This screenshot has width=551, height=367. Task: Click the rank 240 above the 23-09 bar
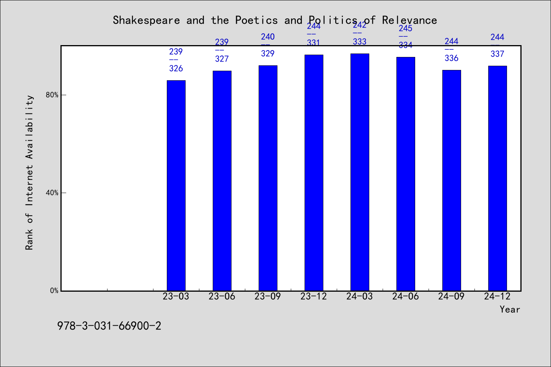[268, 37]
